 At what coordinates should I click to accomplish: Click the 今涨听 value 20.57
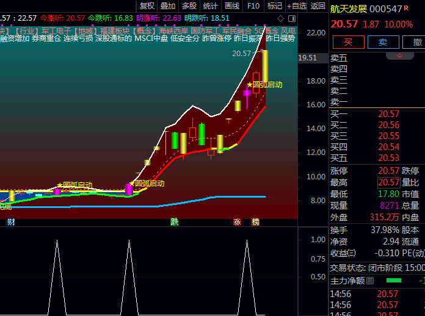point(75,18)
